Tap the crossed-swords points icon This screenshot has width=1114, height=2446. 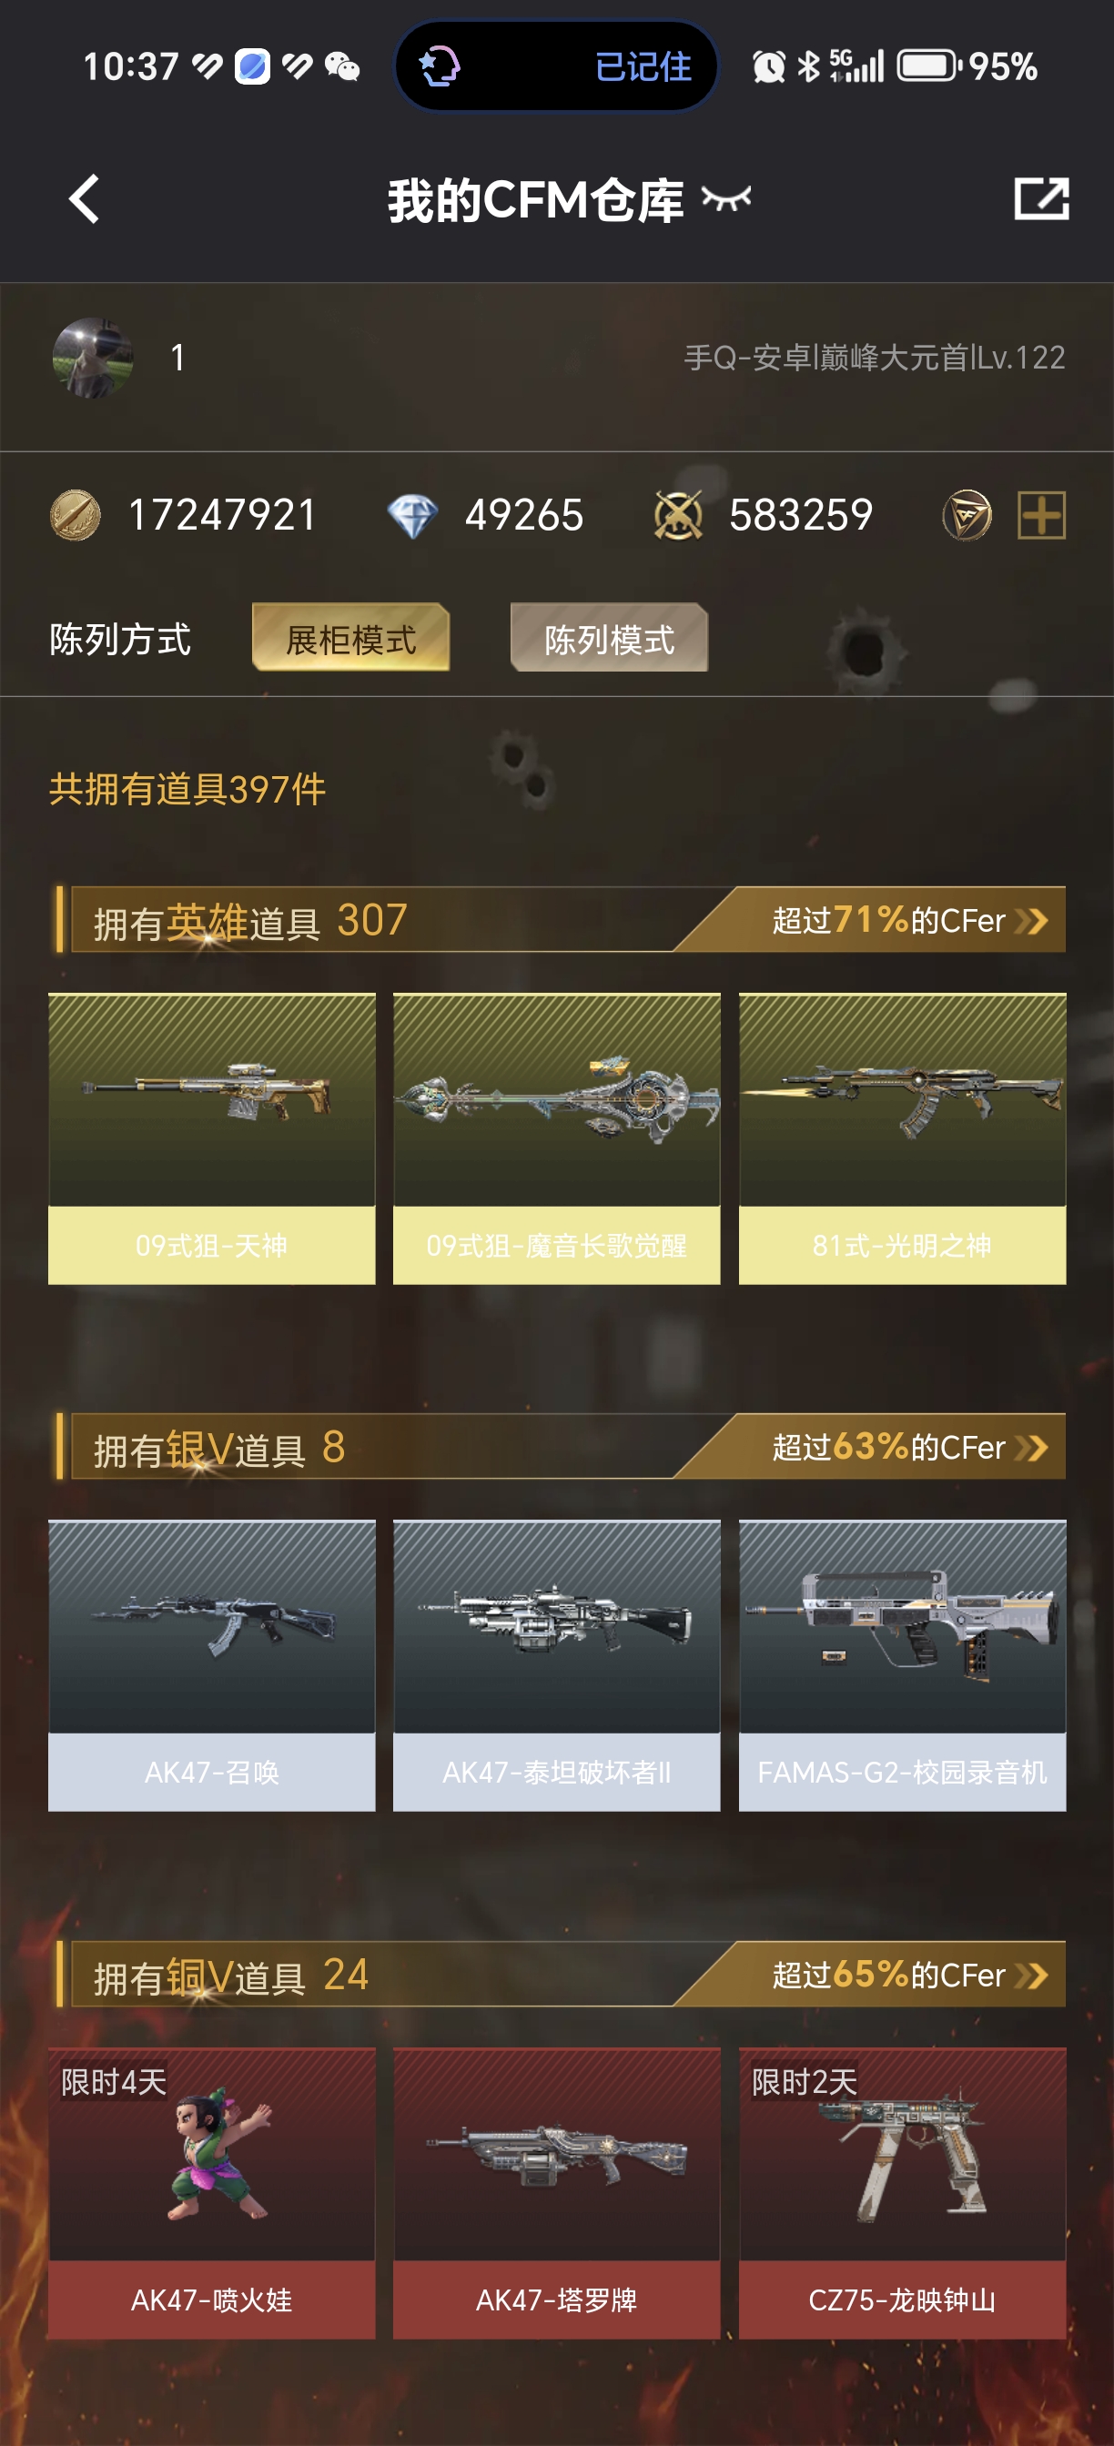tap(678, 516)
